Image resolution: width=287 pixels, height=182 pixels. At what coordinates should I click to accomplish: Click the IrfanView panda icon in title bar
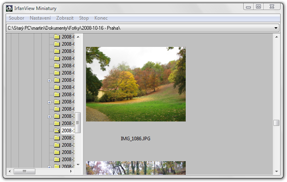tap(9, 8)
